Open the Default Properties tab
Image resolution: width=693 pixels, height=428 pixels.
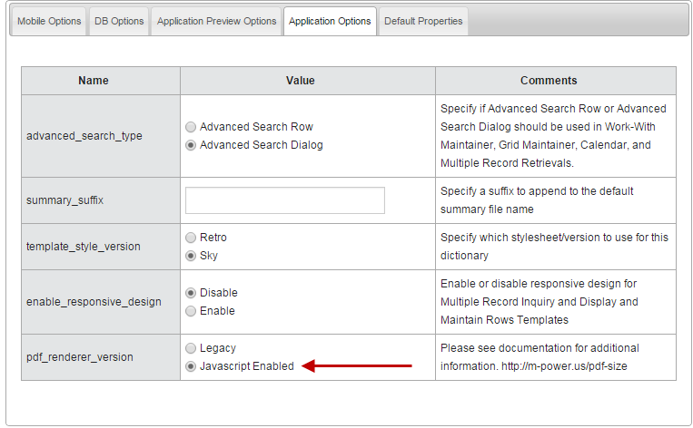coord(423,21)
